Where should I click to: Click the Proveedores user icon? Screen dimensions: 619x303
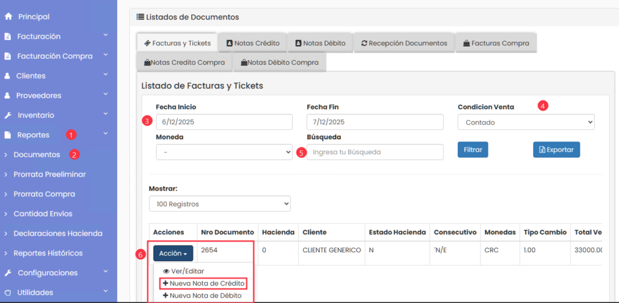tap(7, 96)
